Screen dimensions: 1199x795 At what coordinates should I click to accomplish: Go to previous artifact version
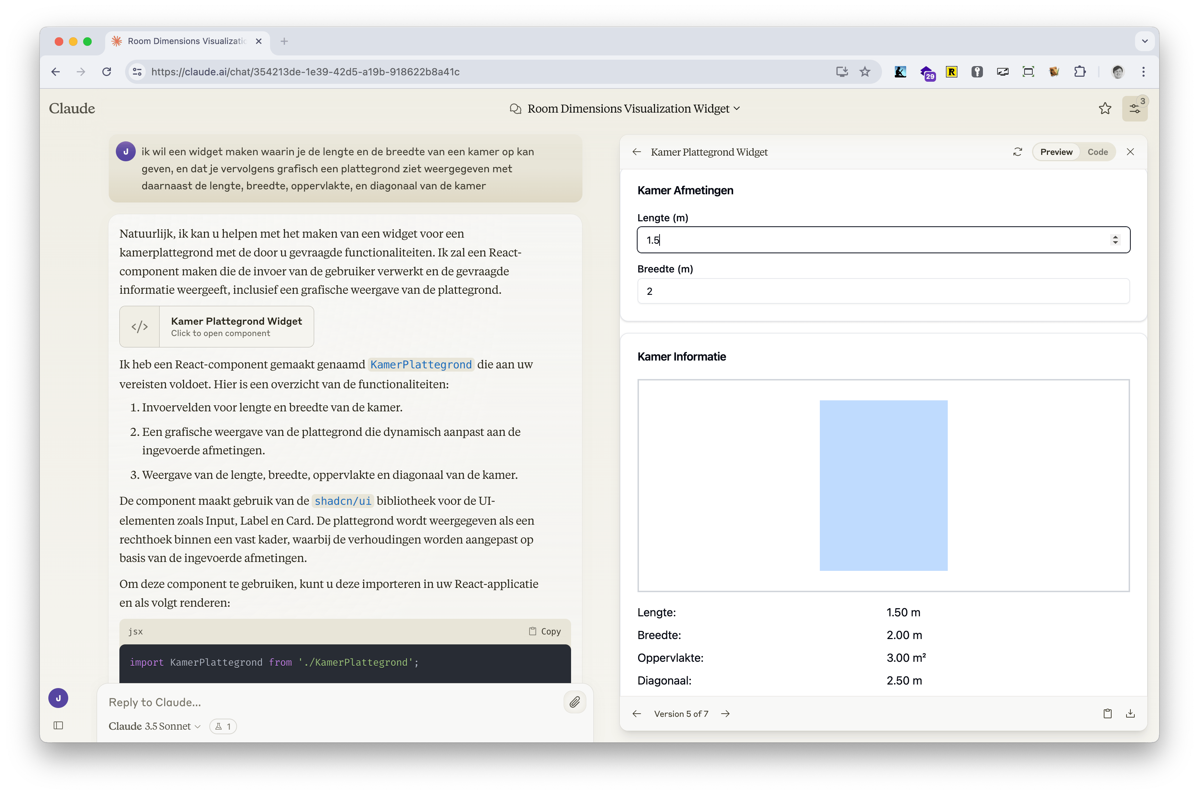(637, 713)
